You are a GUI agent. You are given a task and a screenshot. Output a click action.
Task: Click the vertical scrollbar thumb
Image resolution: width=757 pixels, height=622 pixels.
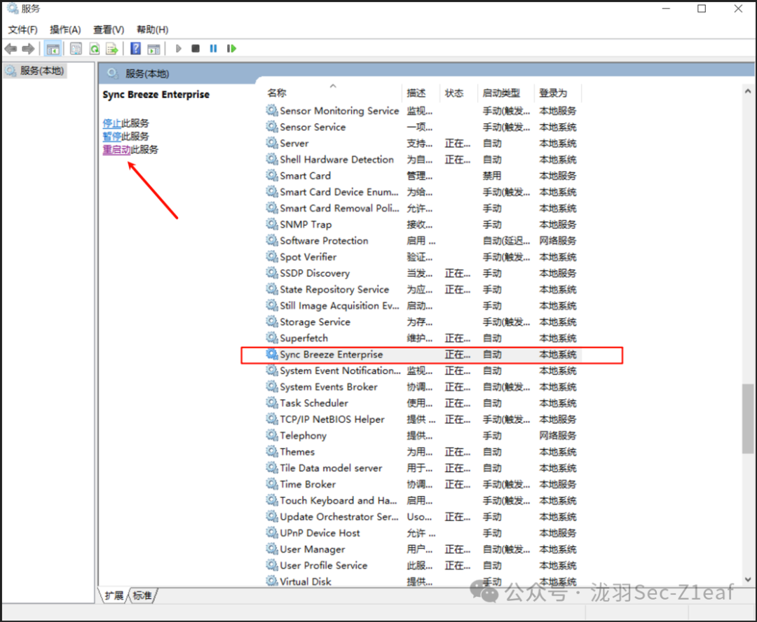748,418
